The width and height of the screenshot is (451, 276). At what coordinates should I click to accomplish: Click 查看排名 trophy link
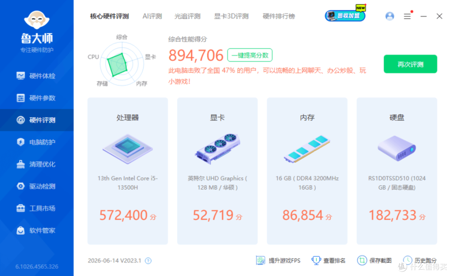(x=328, y=261)
